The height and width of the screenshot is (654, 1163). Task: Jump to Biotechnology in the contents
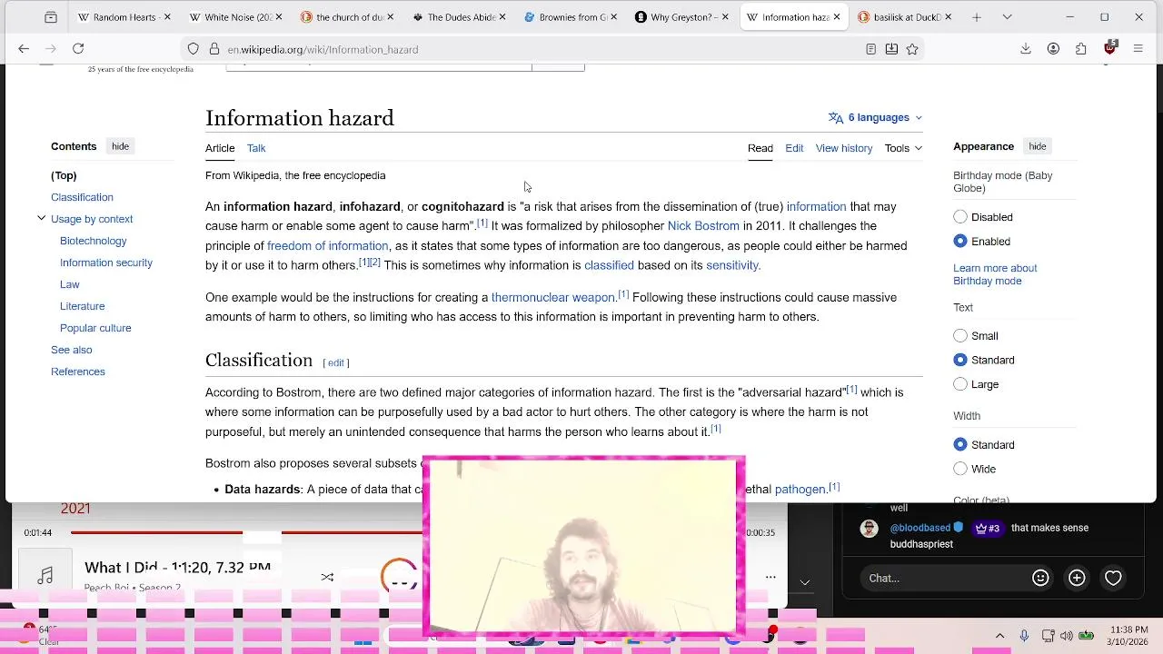pyautogui.click(x=93, y=241)
